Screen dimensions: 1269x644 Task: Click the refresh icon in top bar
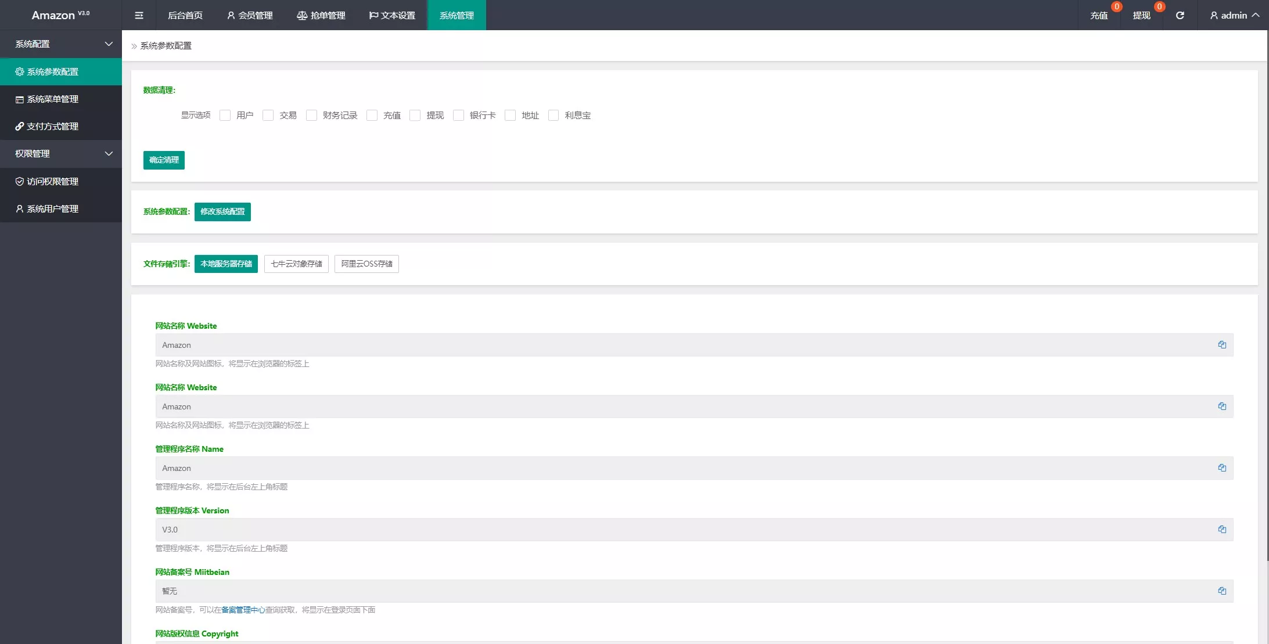[1180, 15]
